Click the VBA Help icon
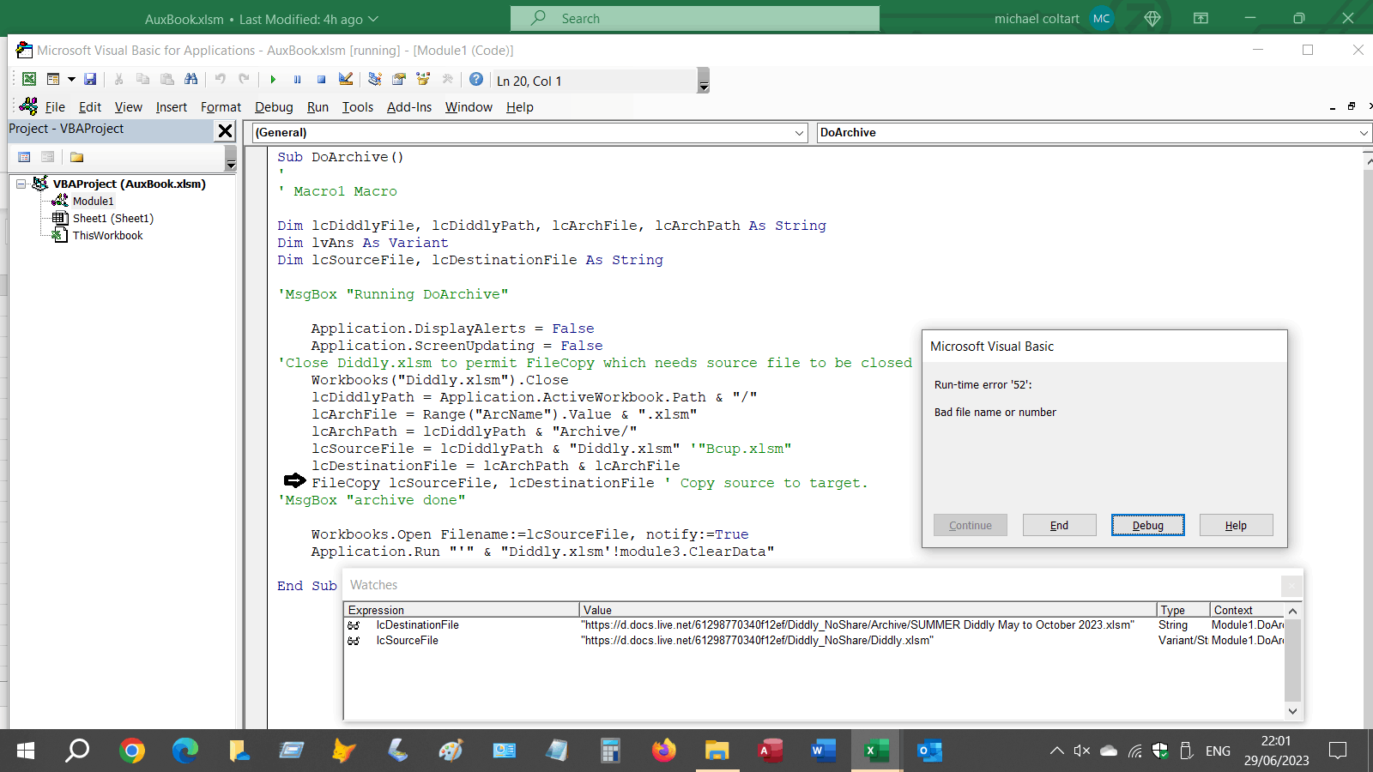 477,80
